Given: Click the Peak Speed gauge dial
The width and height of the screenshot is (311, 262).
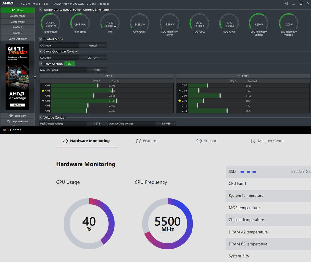Looking at the screenshot, I should coord(80,22).
